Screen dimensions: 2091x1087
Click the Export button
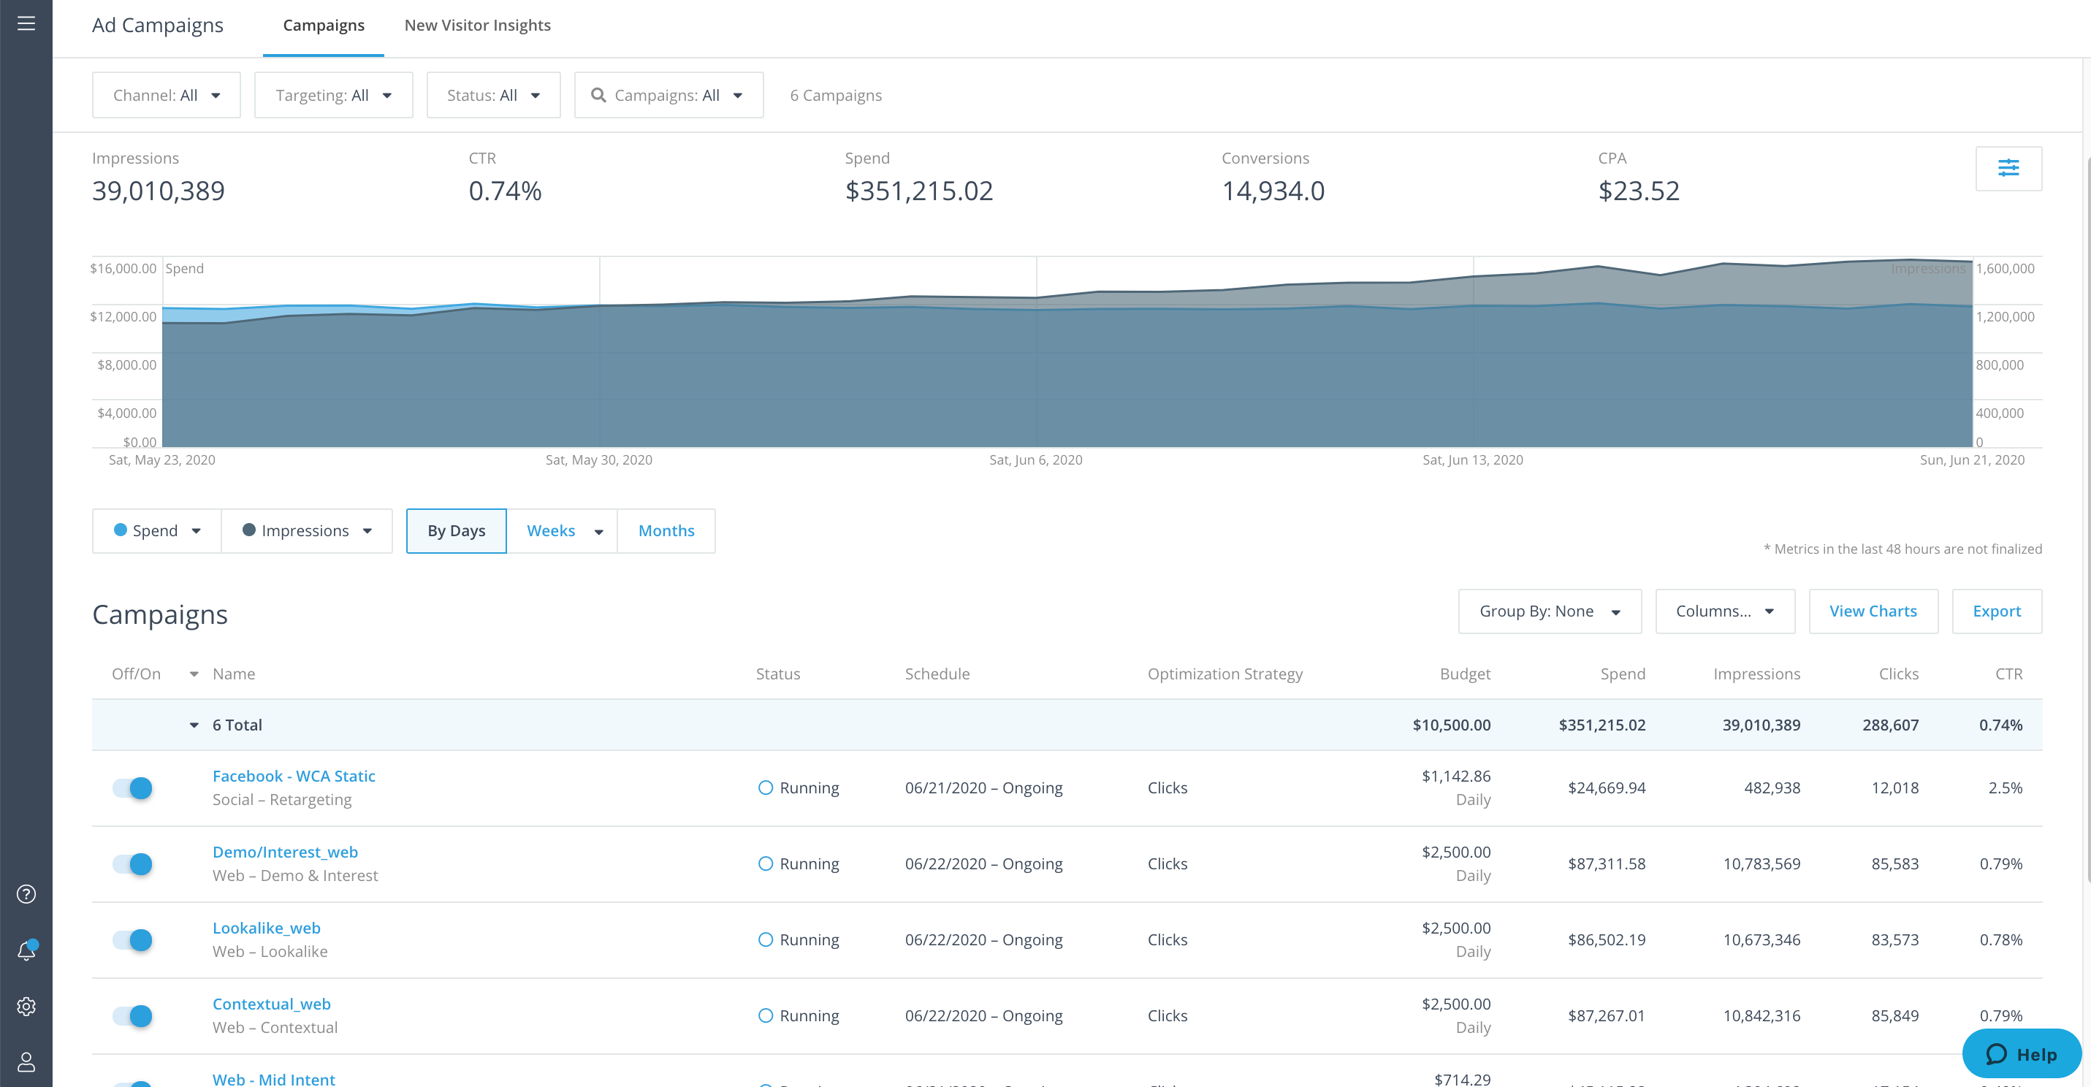[1996, 611]
